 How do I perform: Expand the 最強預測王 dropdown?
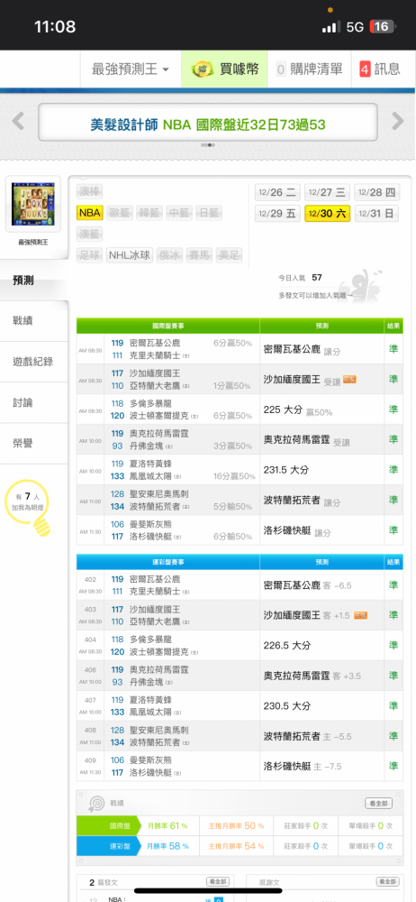tap(131, 69)
